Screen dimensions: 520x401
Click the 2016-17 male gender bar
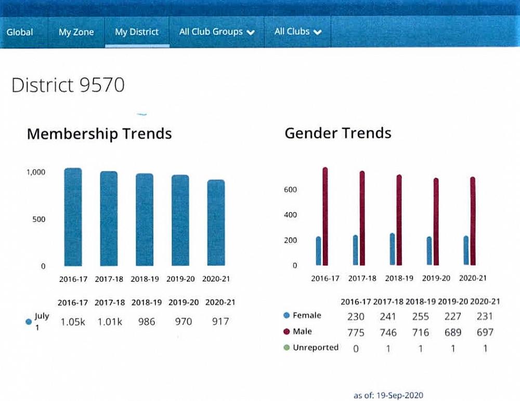pyautogui.click(x=326, y=217)
